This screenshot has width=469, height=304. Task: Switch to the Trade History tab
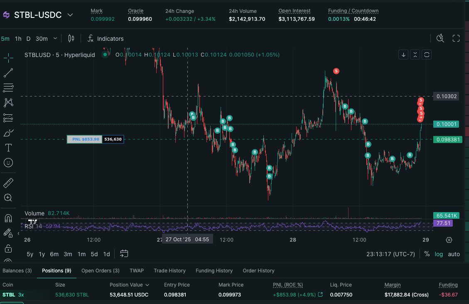pos(169,270)
